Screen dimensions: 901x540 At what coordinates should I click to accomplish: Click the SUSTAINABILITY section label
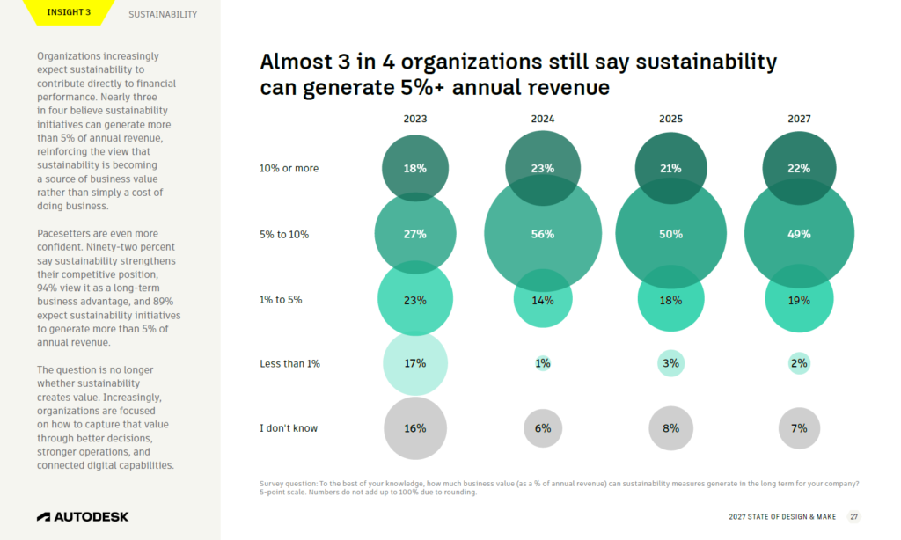pyautogui.click(x=163, y=14)
